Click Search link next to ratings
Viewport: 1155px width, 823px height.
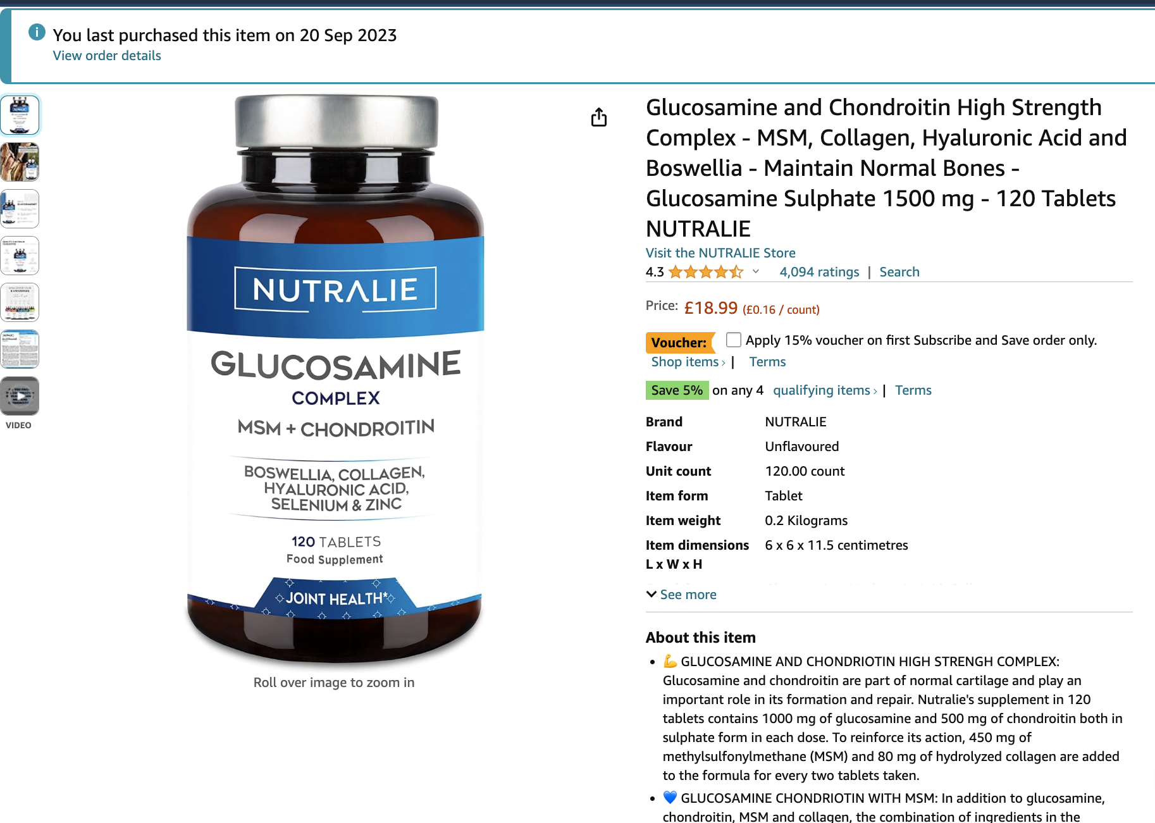899,272
